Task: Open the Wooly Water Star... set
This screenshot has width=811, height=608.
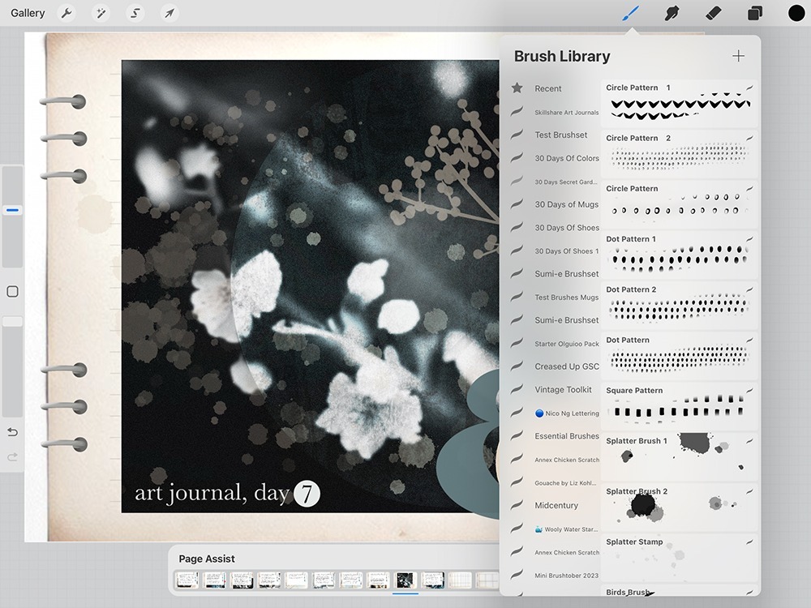Action: pyautogui.click(x=566, y=529)
